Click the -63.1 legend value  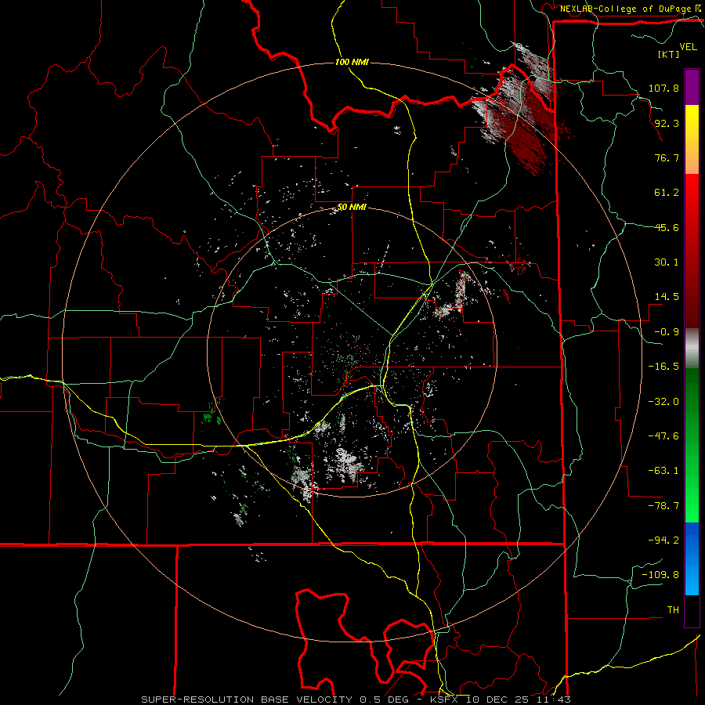pyautogui.click(x=663, y=471)
